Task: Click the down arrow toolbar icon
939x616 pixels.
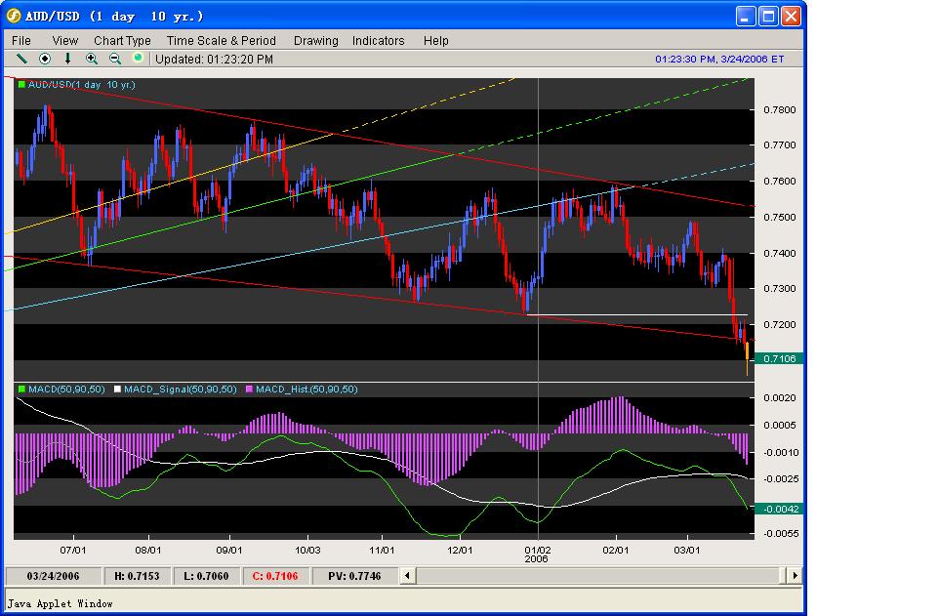Action: click(x=68, y=59)
